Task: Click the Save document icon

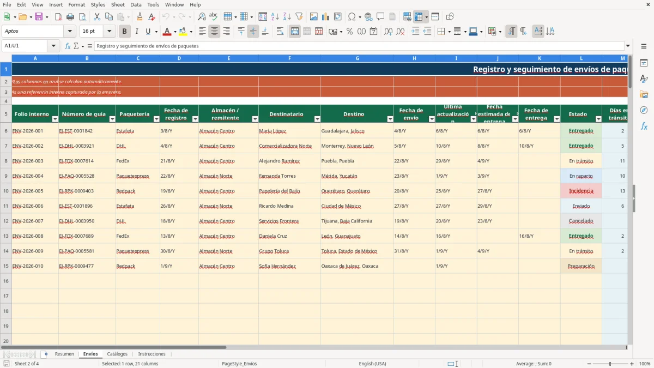Action: [x=39, y=17]
